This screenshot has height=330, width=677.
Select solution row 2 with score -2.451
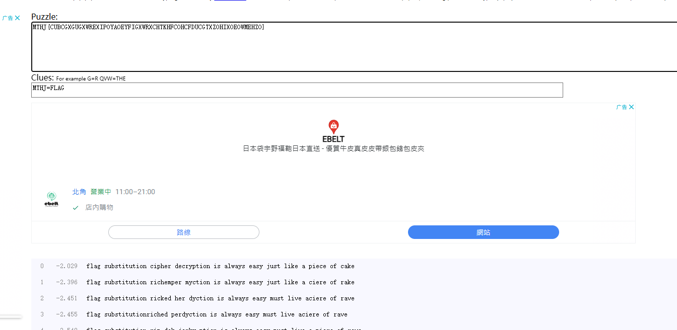(x=220, y=298)
